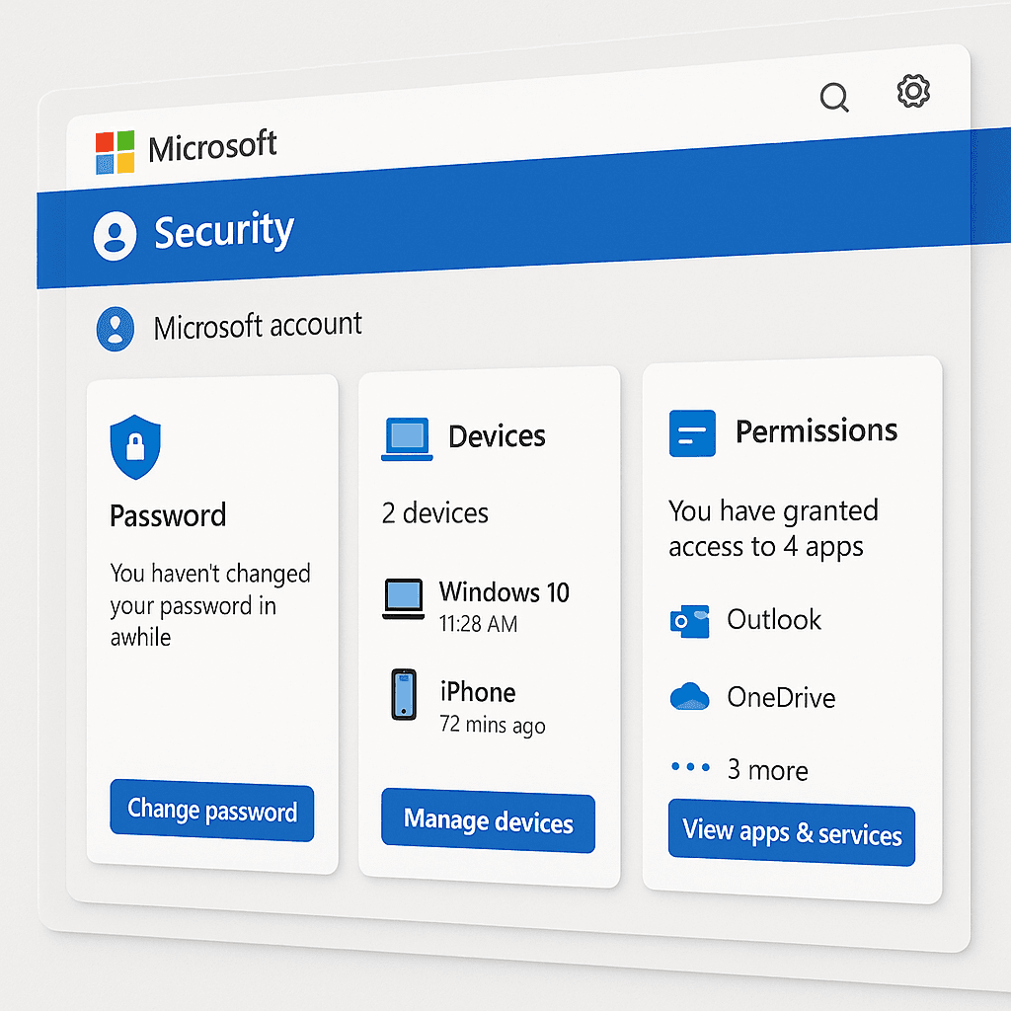Click the Password card heading
This screenshot has width=1011, height=1011.
[x=168, y=515]
